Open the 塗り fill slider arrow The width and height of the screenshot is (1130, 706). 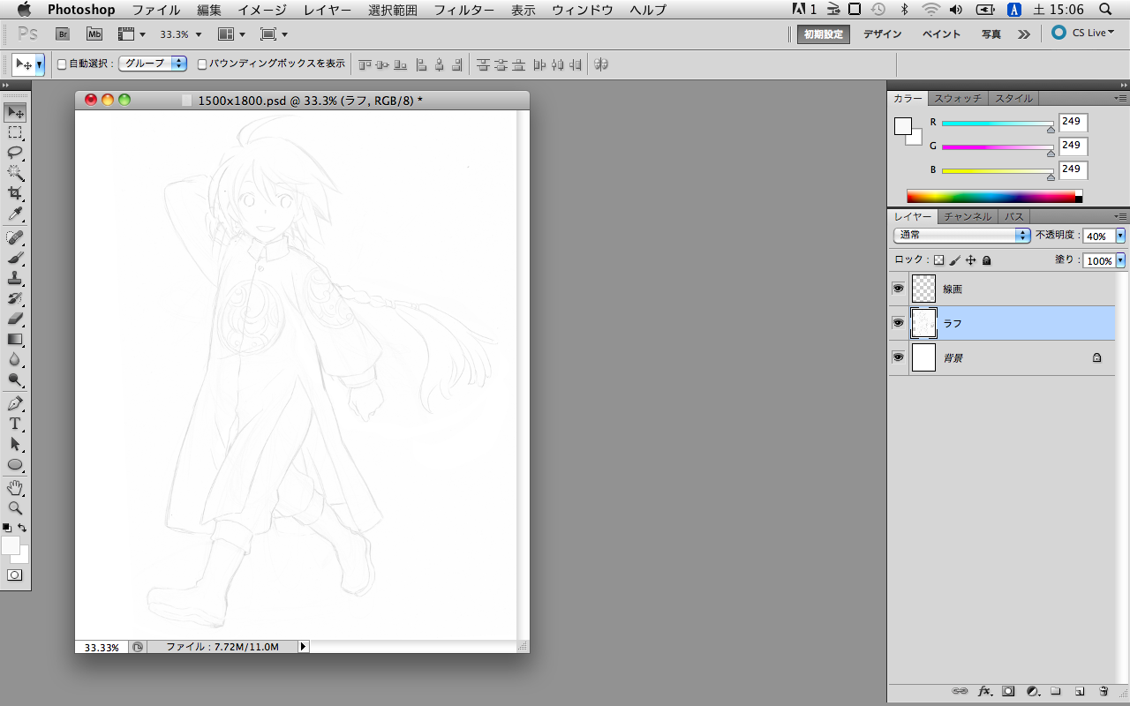tap(1120, 260)
